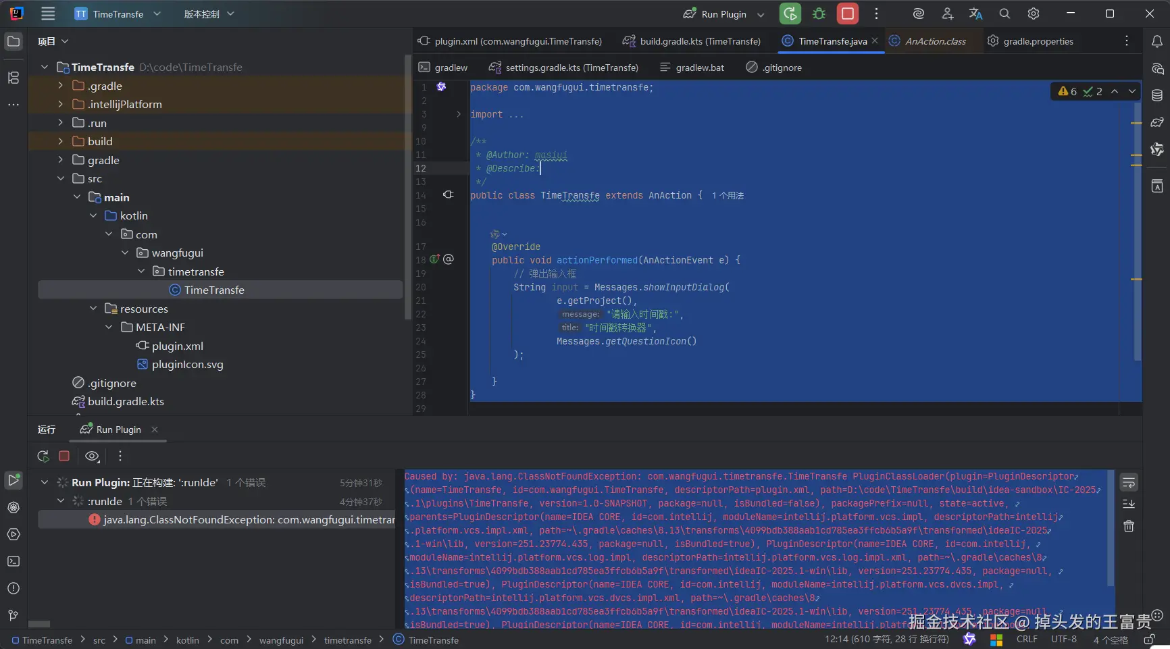Screen dimensions: 1170x649
Task: Open Search Everywhere magnifier icon
Action: [1004, 14]
